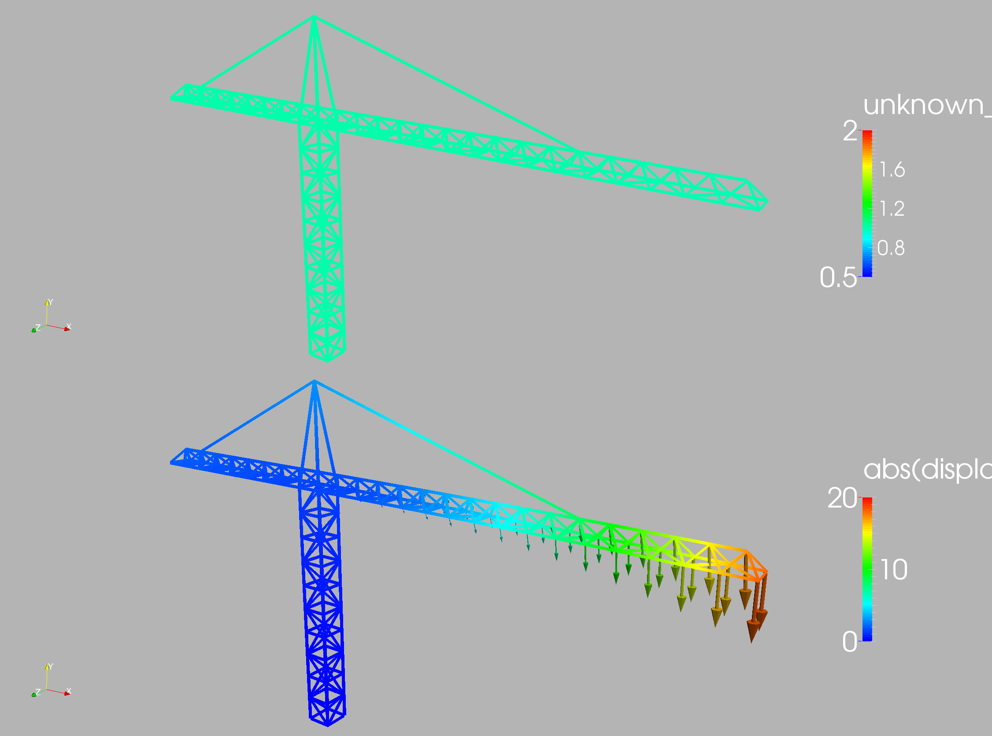Click the 0.5 minimum value label

pos(838,278)
